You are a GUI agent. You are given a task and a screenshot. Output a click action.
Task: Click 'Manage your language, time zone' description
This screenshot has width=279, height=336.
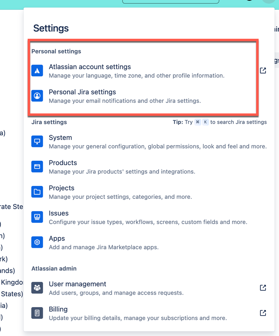click(137, 76)
